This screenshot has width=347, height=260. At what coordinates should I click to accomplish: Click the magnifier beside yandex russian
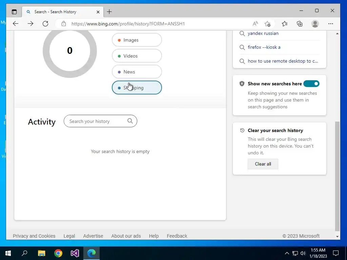click(x=242, y=34)
